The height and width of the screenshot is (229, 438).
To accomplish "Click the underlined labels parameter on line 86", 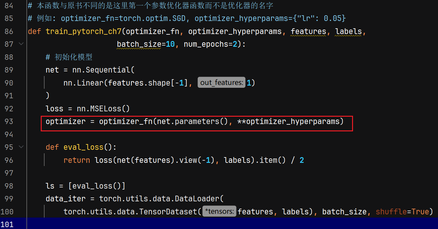I will (349, 31).
